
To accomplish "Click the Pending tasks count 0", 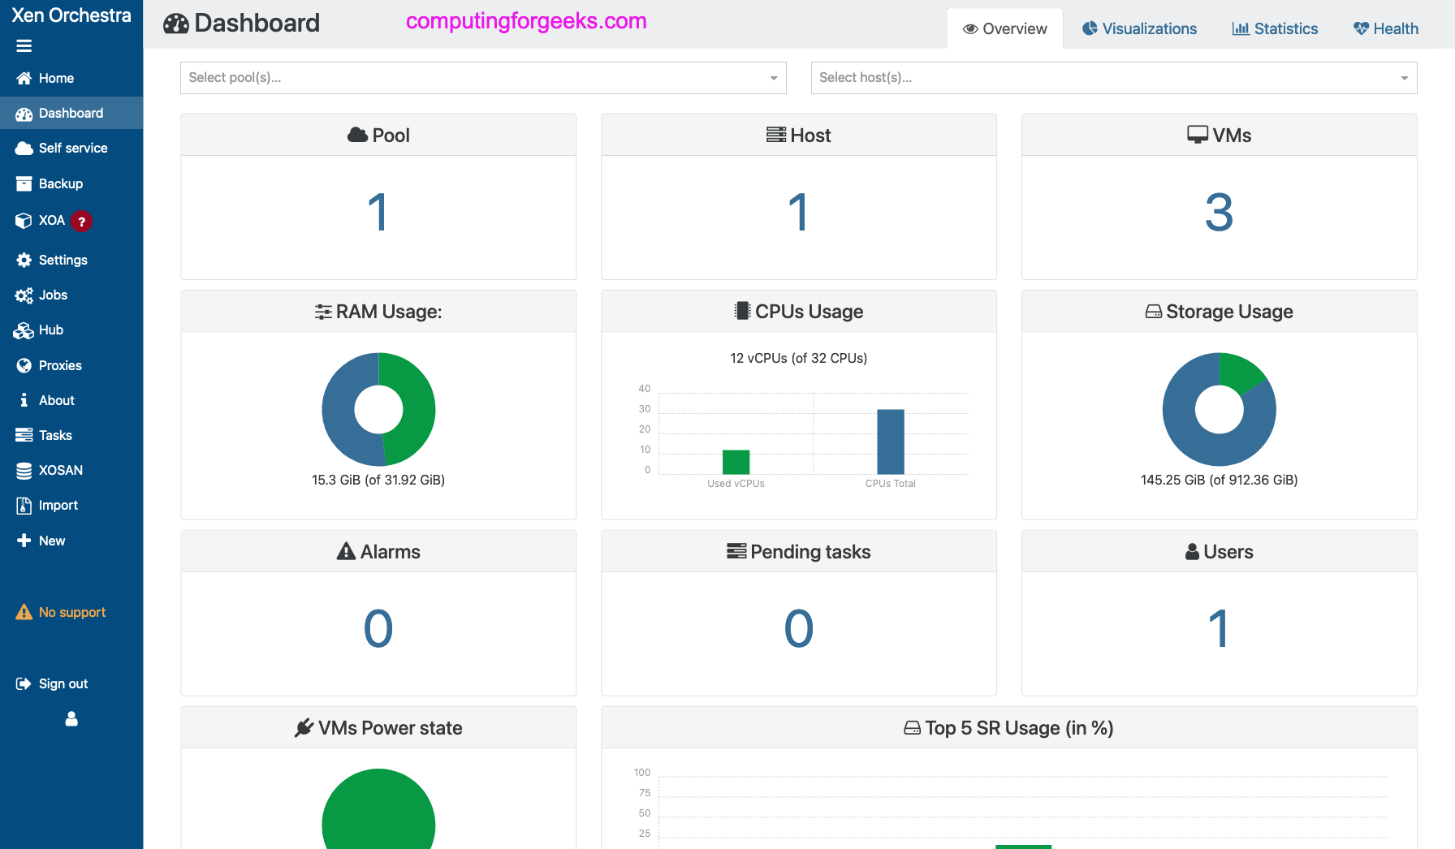I will click(799, 629).
